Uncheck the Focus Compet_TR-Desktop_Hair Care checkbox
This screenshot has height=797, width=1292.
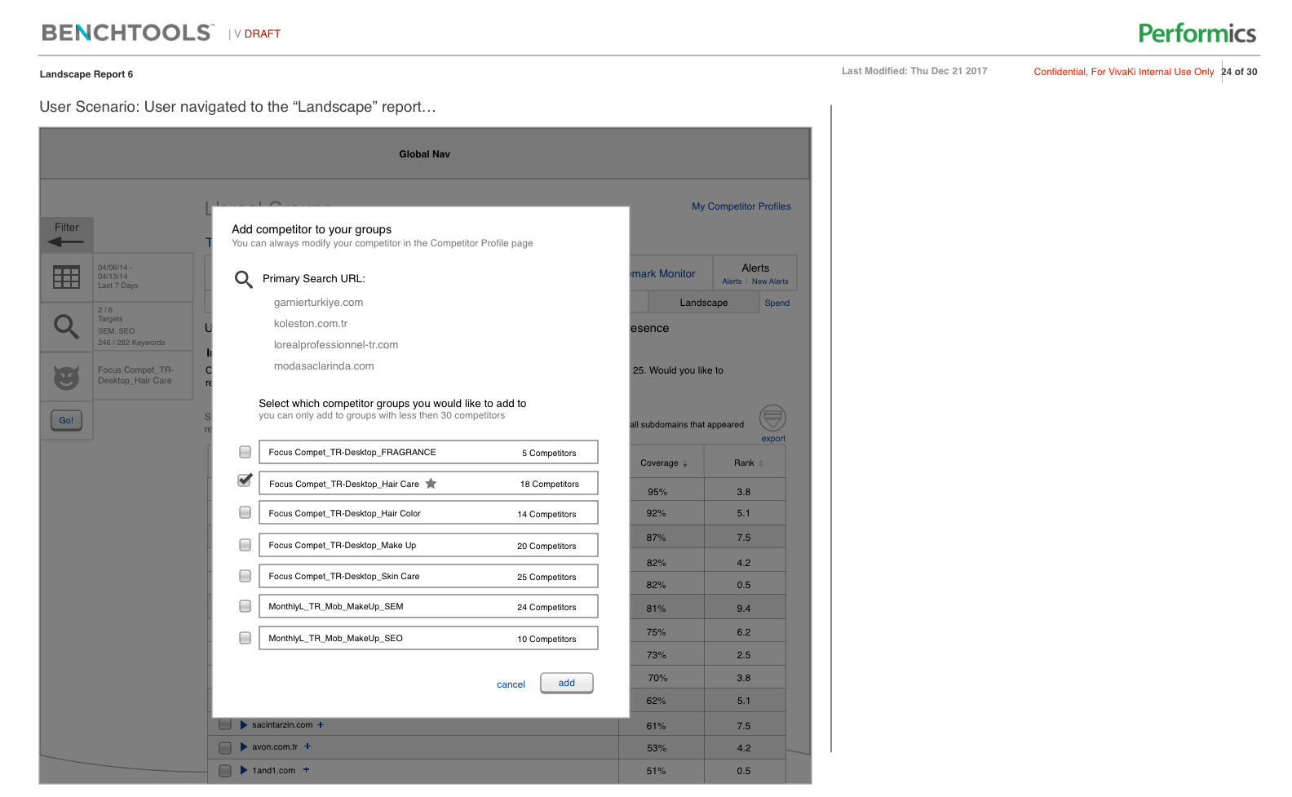[x=245, y=480]
